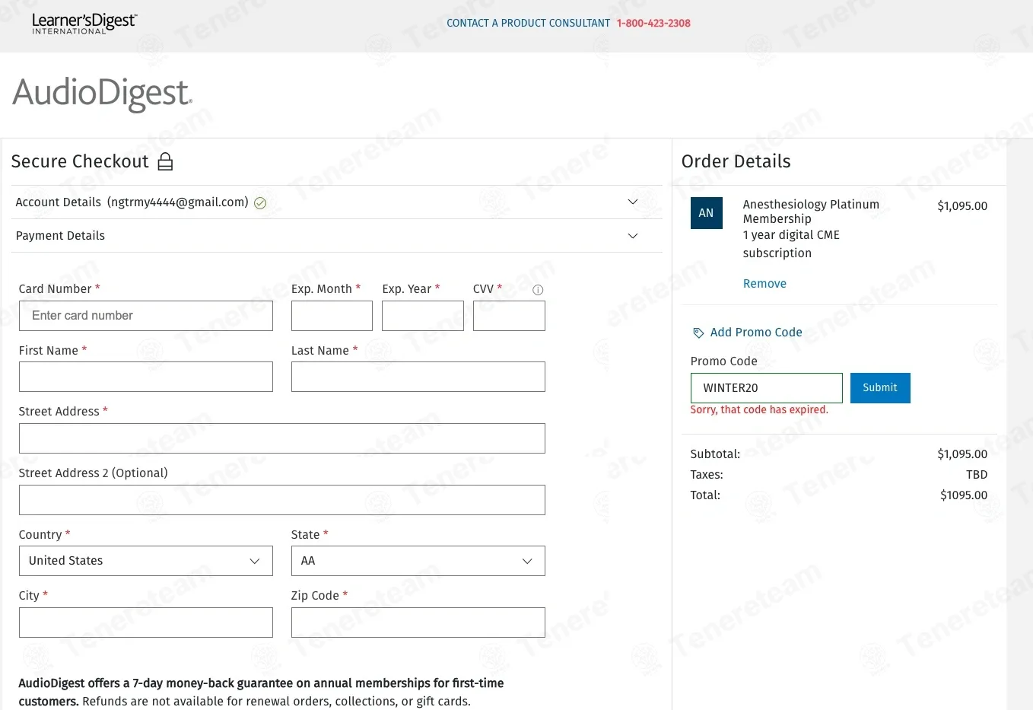Focus the Last Name field
1033x710 pixels.
coord(418,377)
